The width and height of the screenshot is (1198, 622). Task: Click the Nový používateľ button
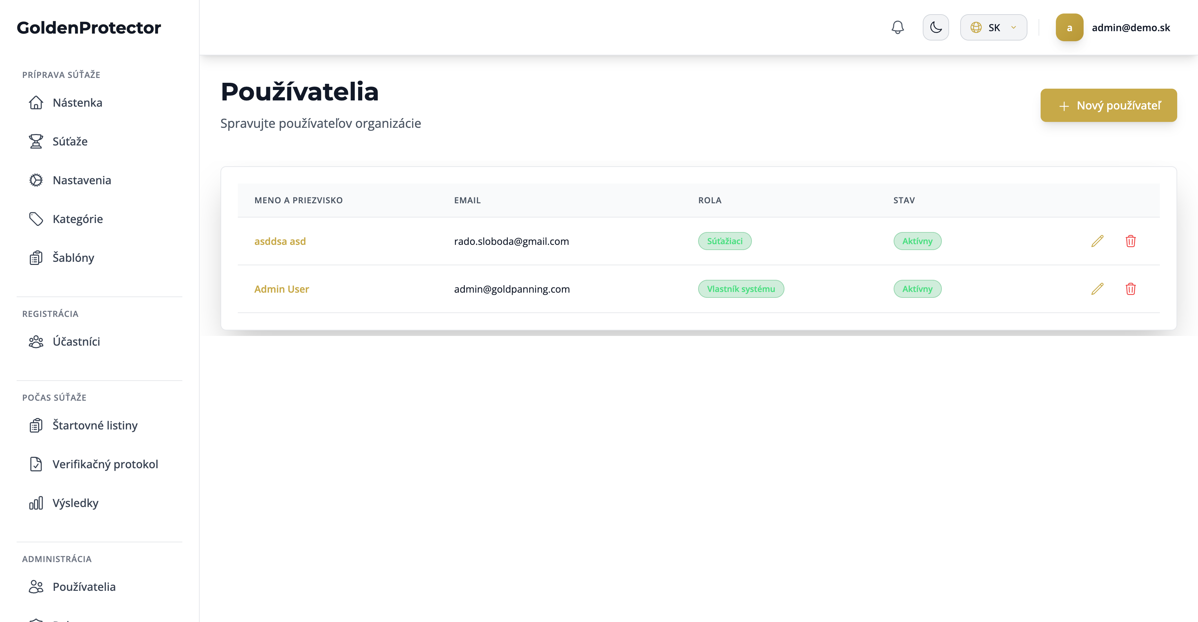click(1108, 105)
